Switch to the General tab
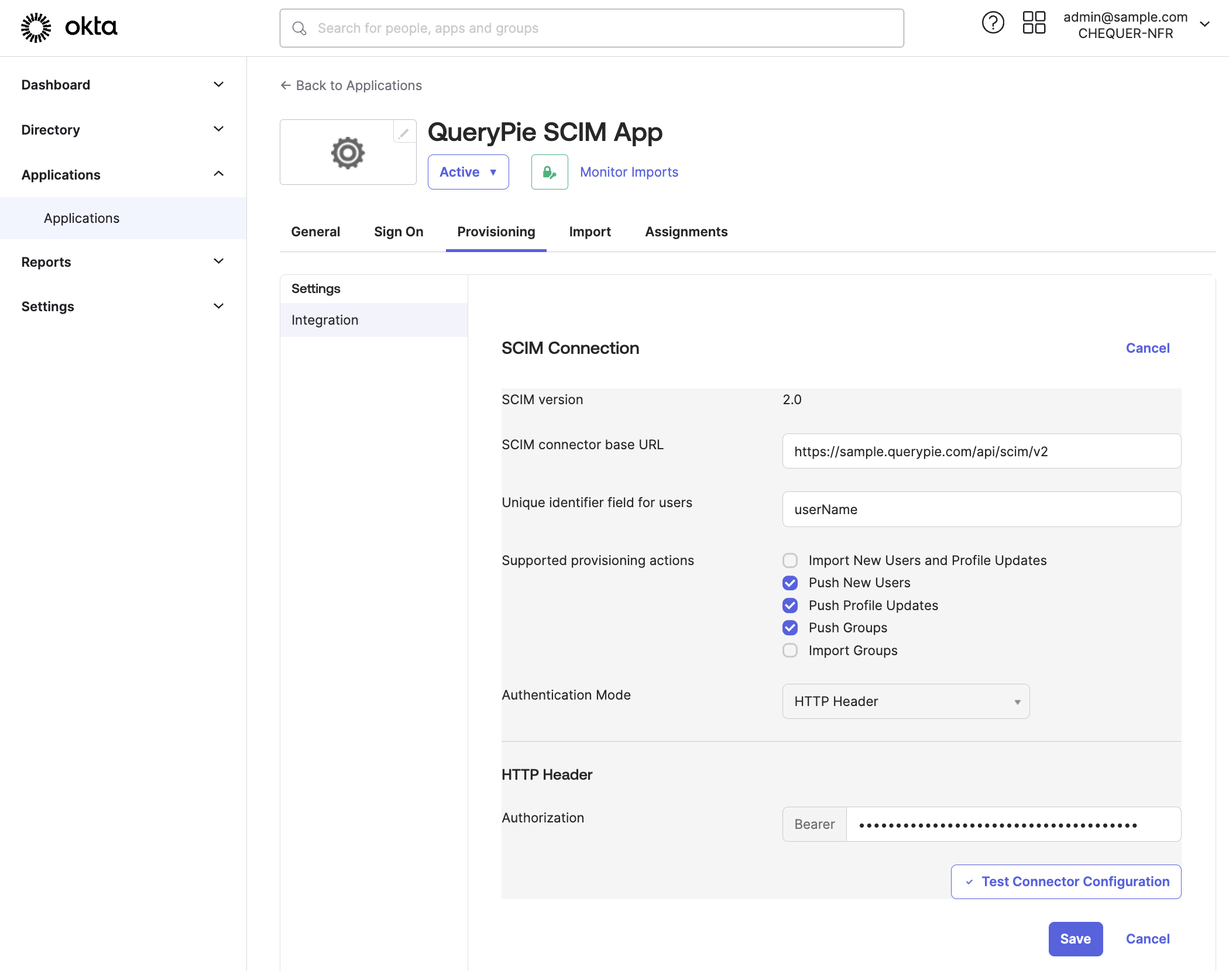The height and width of the screenshot is (971, 1229). (315, 232)
